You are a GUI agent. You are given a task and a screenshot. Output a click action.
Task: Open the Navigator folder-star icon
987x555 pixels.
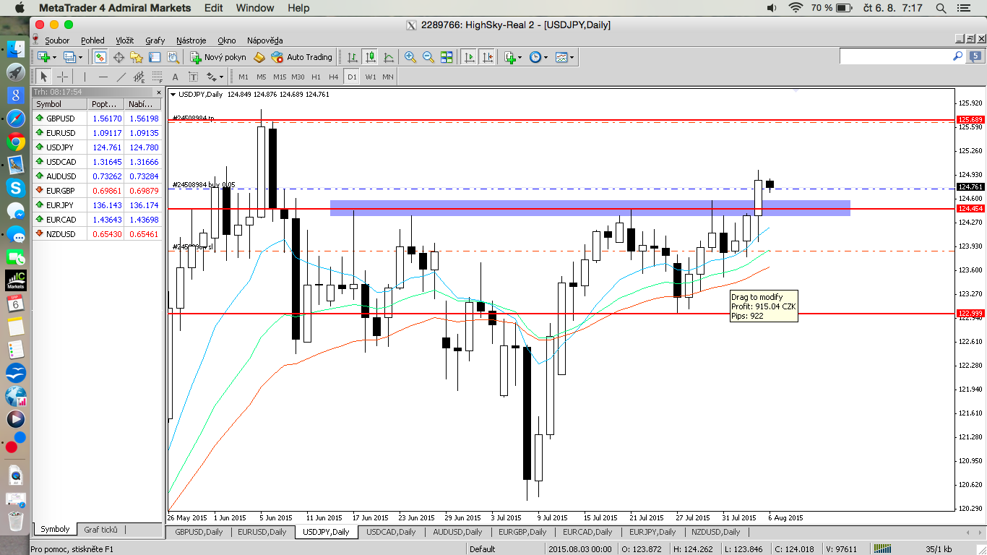(x=137, y=57)
